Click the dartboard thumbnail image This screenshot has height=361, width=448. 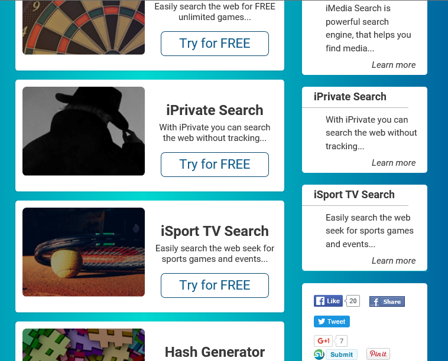pyautogui.click(x=84, y=27)
